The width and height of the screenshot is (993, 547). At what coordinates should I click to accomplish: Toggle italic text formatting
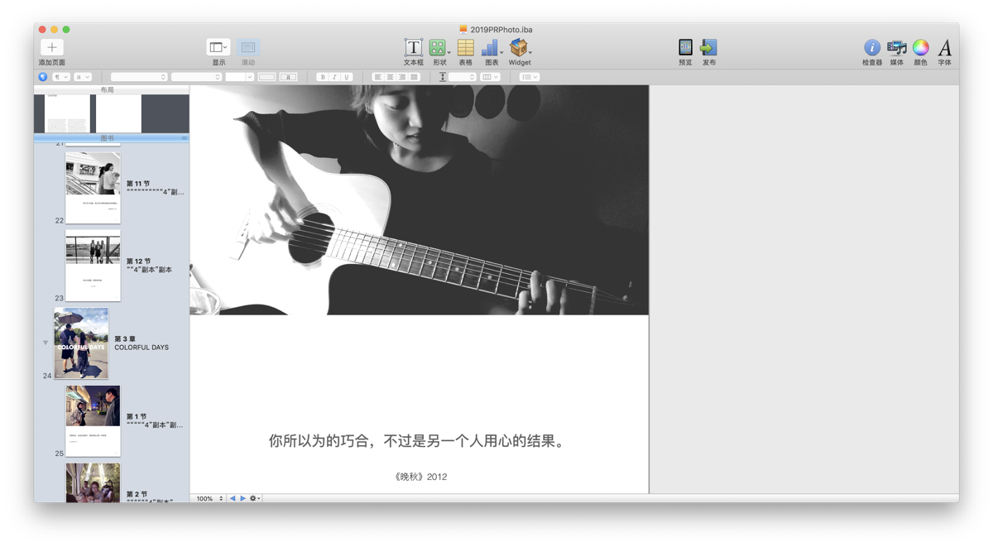click(x=334, y=77)
